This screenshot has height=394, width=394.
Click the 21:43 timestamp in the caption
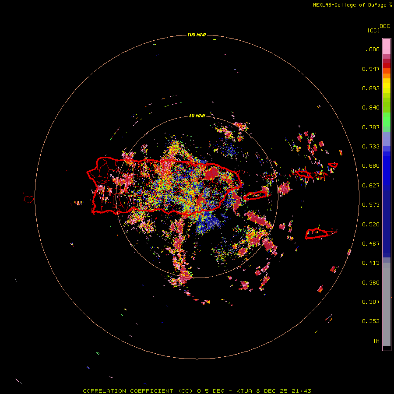point(301,391)
